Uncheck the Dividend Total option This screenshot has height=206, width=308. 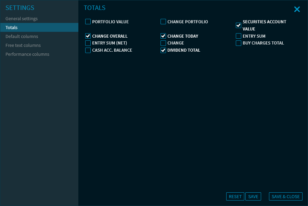tap(163, 50)
